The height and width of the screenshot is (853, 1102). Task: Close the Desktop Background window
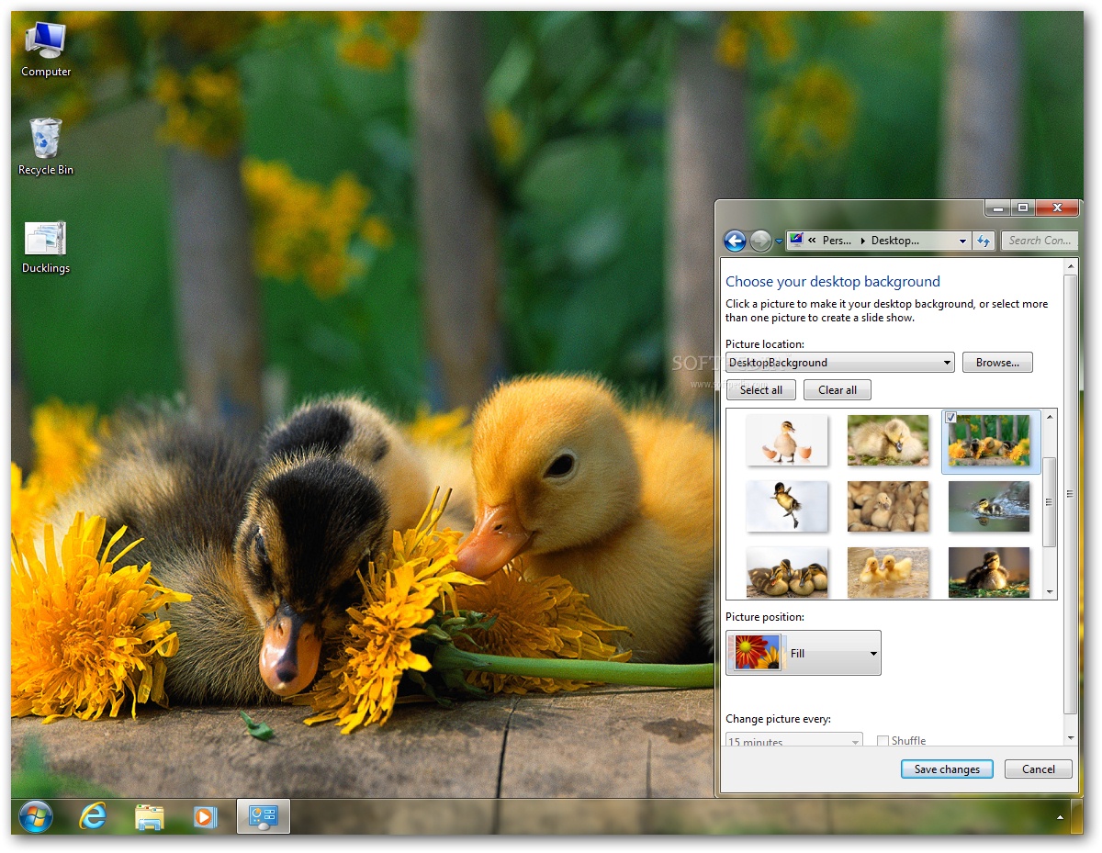click(1057, 208)
